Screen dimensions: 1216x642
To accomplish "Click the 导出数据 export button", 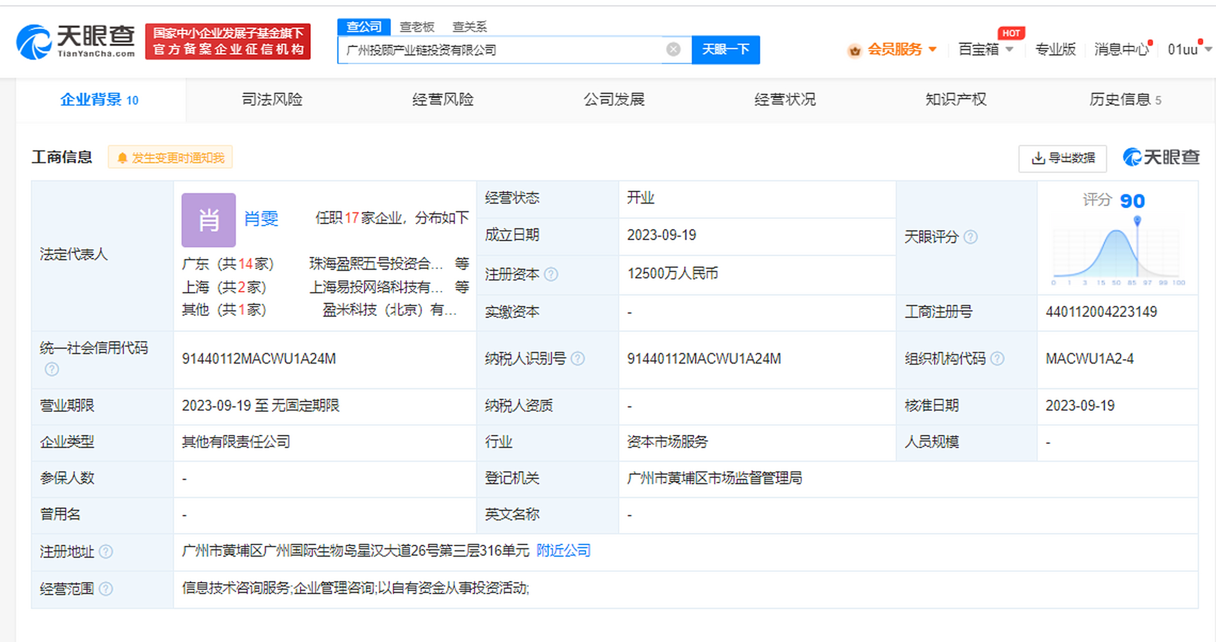I will point(1062,158).
